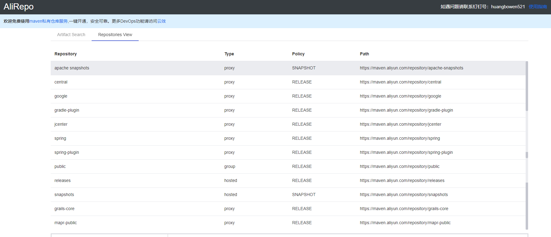
Task: Select the snapshots hosted repository name
Action: coord(64,194)
